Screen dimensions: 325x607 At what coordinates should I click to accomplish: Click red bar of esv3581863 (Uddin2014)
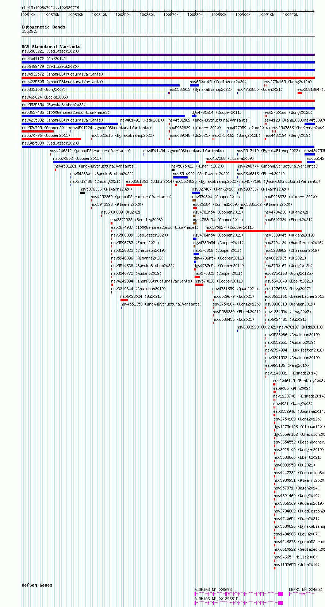(x=134, y=185)
